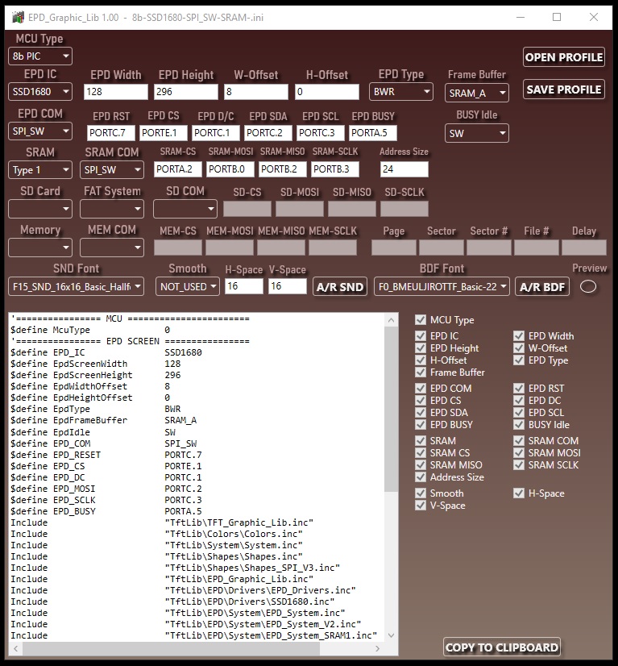The image size is (618, 666).
Task: Click the app icon in title bar
Action: tap(18, 18)
